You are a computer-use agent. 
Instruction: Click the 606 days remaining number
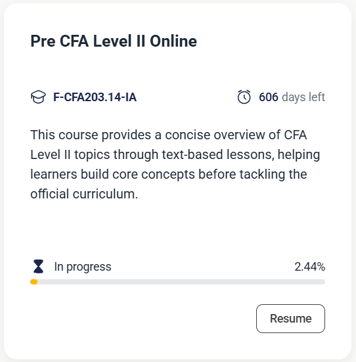[269, 97]
